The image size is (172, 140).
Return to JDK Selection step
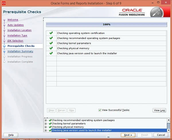(15, 41)
